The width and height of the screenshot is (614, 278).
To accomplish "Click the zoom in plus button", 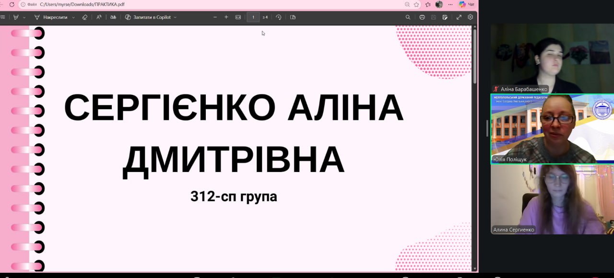I will pos(226,17).
